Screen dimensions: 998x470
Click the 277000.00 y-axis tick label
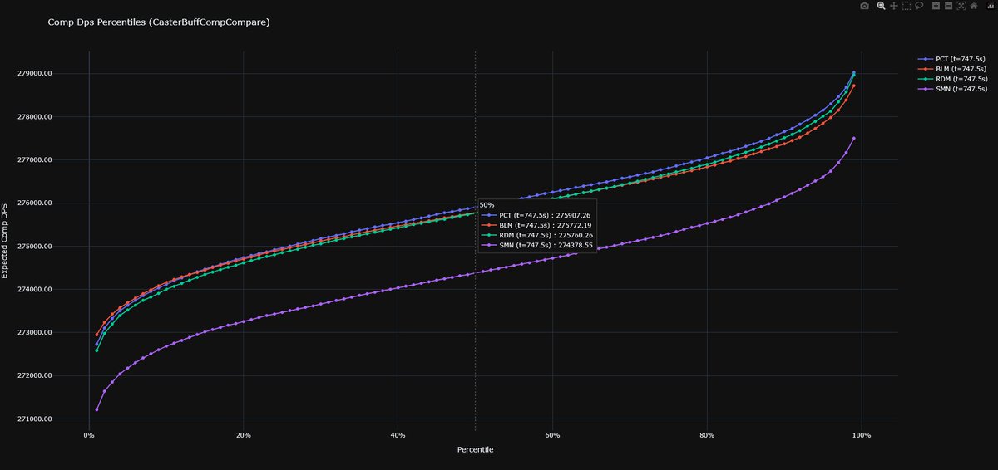35,159
